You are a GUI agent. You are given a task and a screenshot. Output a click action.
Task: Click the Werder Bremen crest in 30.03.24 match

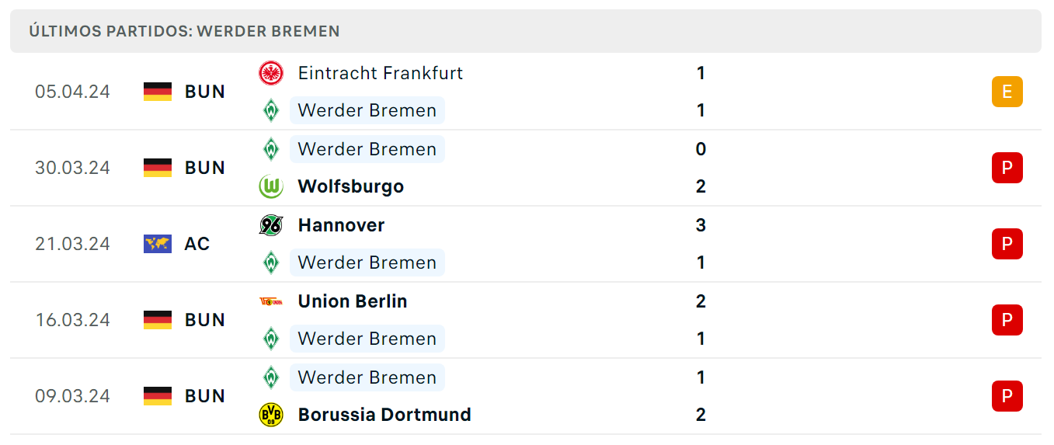click(271, 148)
